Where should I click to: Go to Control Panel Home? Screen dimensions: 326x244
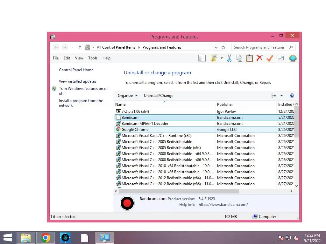(x=76, y=70)
